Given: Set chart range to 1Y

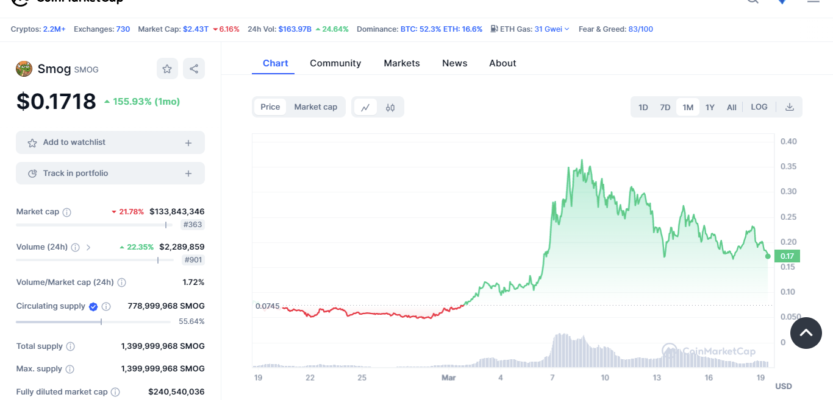Looking at the screenshot, I should pyautogui.click(x=710, y=107).
